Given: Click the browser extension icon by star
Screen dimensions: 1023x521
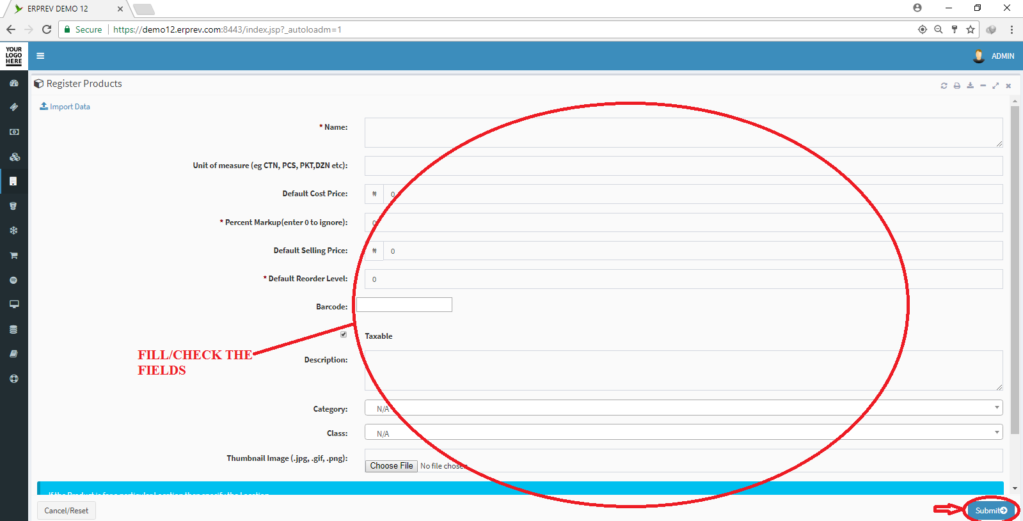Looking at the screenshot, I should [x=991, y=29].
